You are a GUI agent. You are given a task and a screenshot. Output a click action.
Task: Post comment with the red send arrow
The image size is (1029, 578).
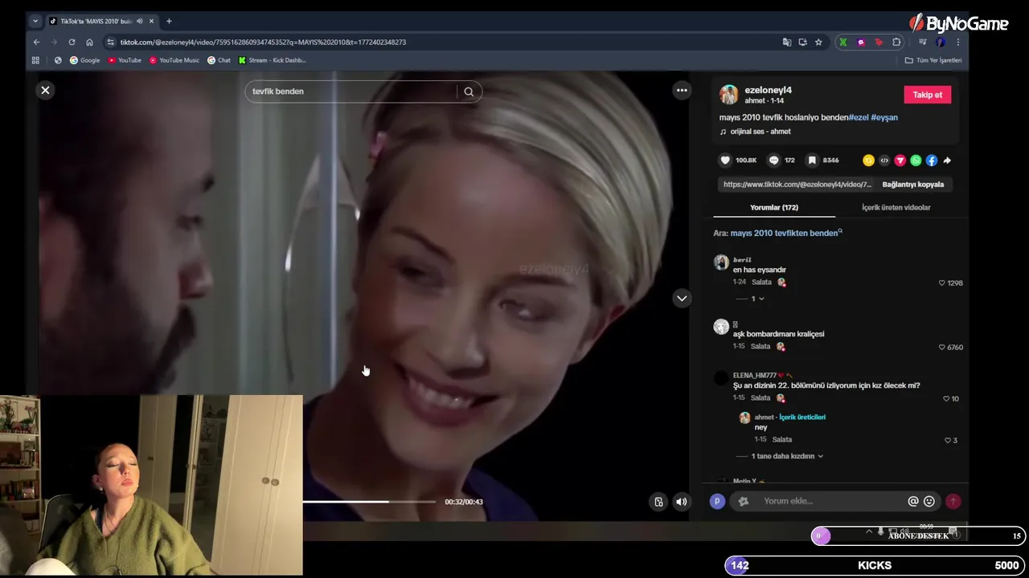tap(953, 502)
